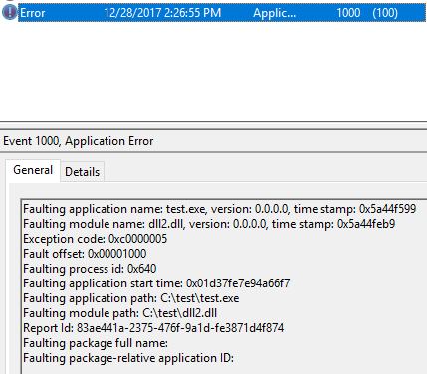427x374 pixels.
Task: Select the Error level cell in the event row
Action: 33,13
